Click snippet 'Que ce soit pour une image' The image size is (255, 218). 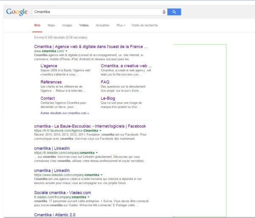(121, 105)
